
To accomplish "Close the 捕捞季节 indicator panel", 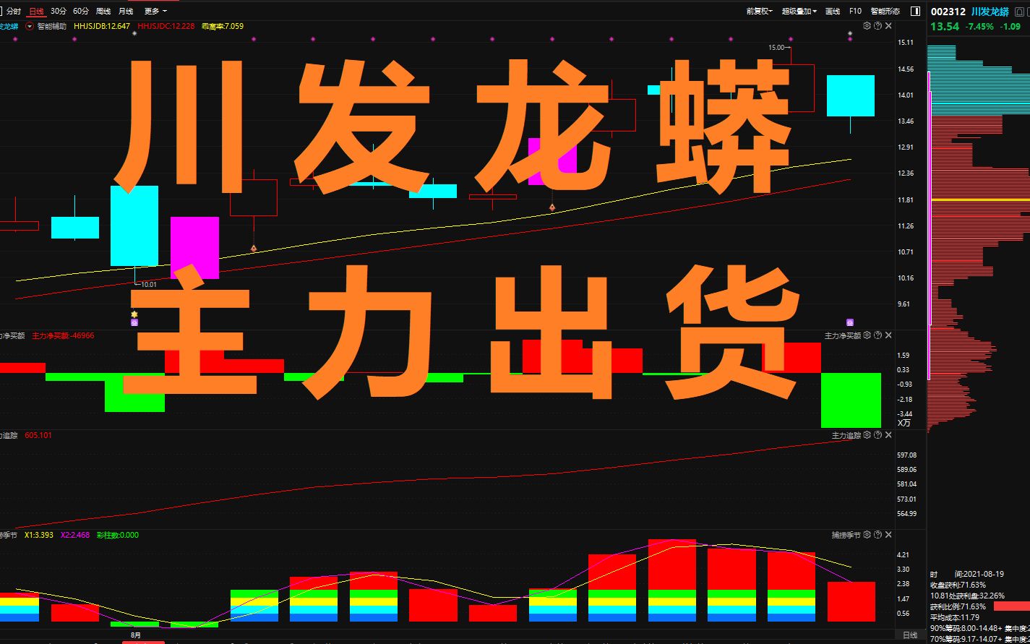I will point(888,535).
